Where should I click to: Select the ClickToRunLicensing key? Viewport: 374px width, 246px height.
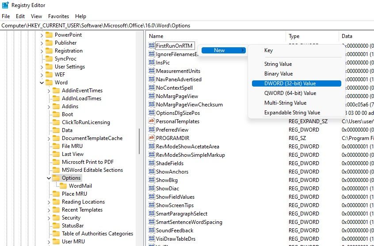[86, 122]
